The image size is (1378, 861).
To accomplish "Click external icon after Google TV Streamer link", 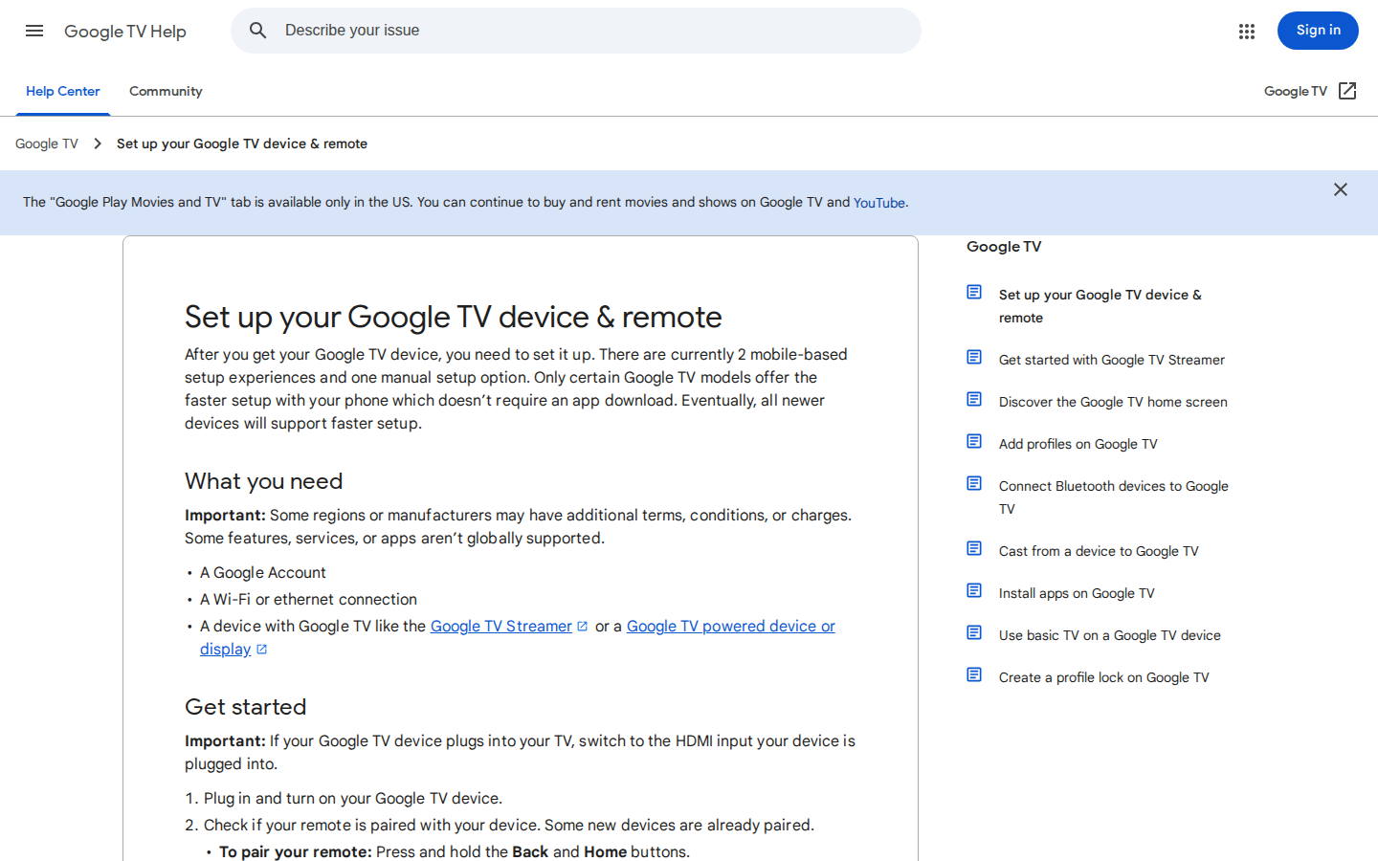I will (583, 627).
